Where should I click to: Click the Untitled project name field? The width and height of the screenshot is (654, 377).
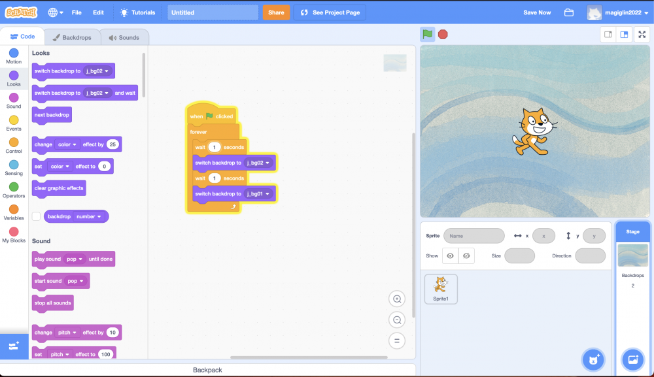(213, 12)
